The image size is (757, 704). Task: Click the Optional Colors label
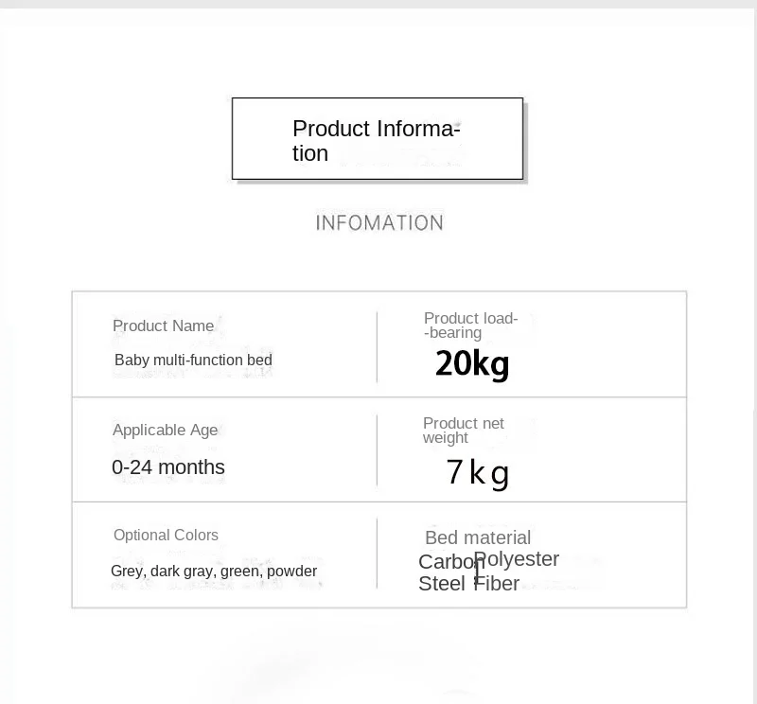click(166, 535)
